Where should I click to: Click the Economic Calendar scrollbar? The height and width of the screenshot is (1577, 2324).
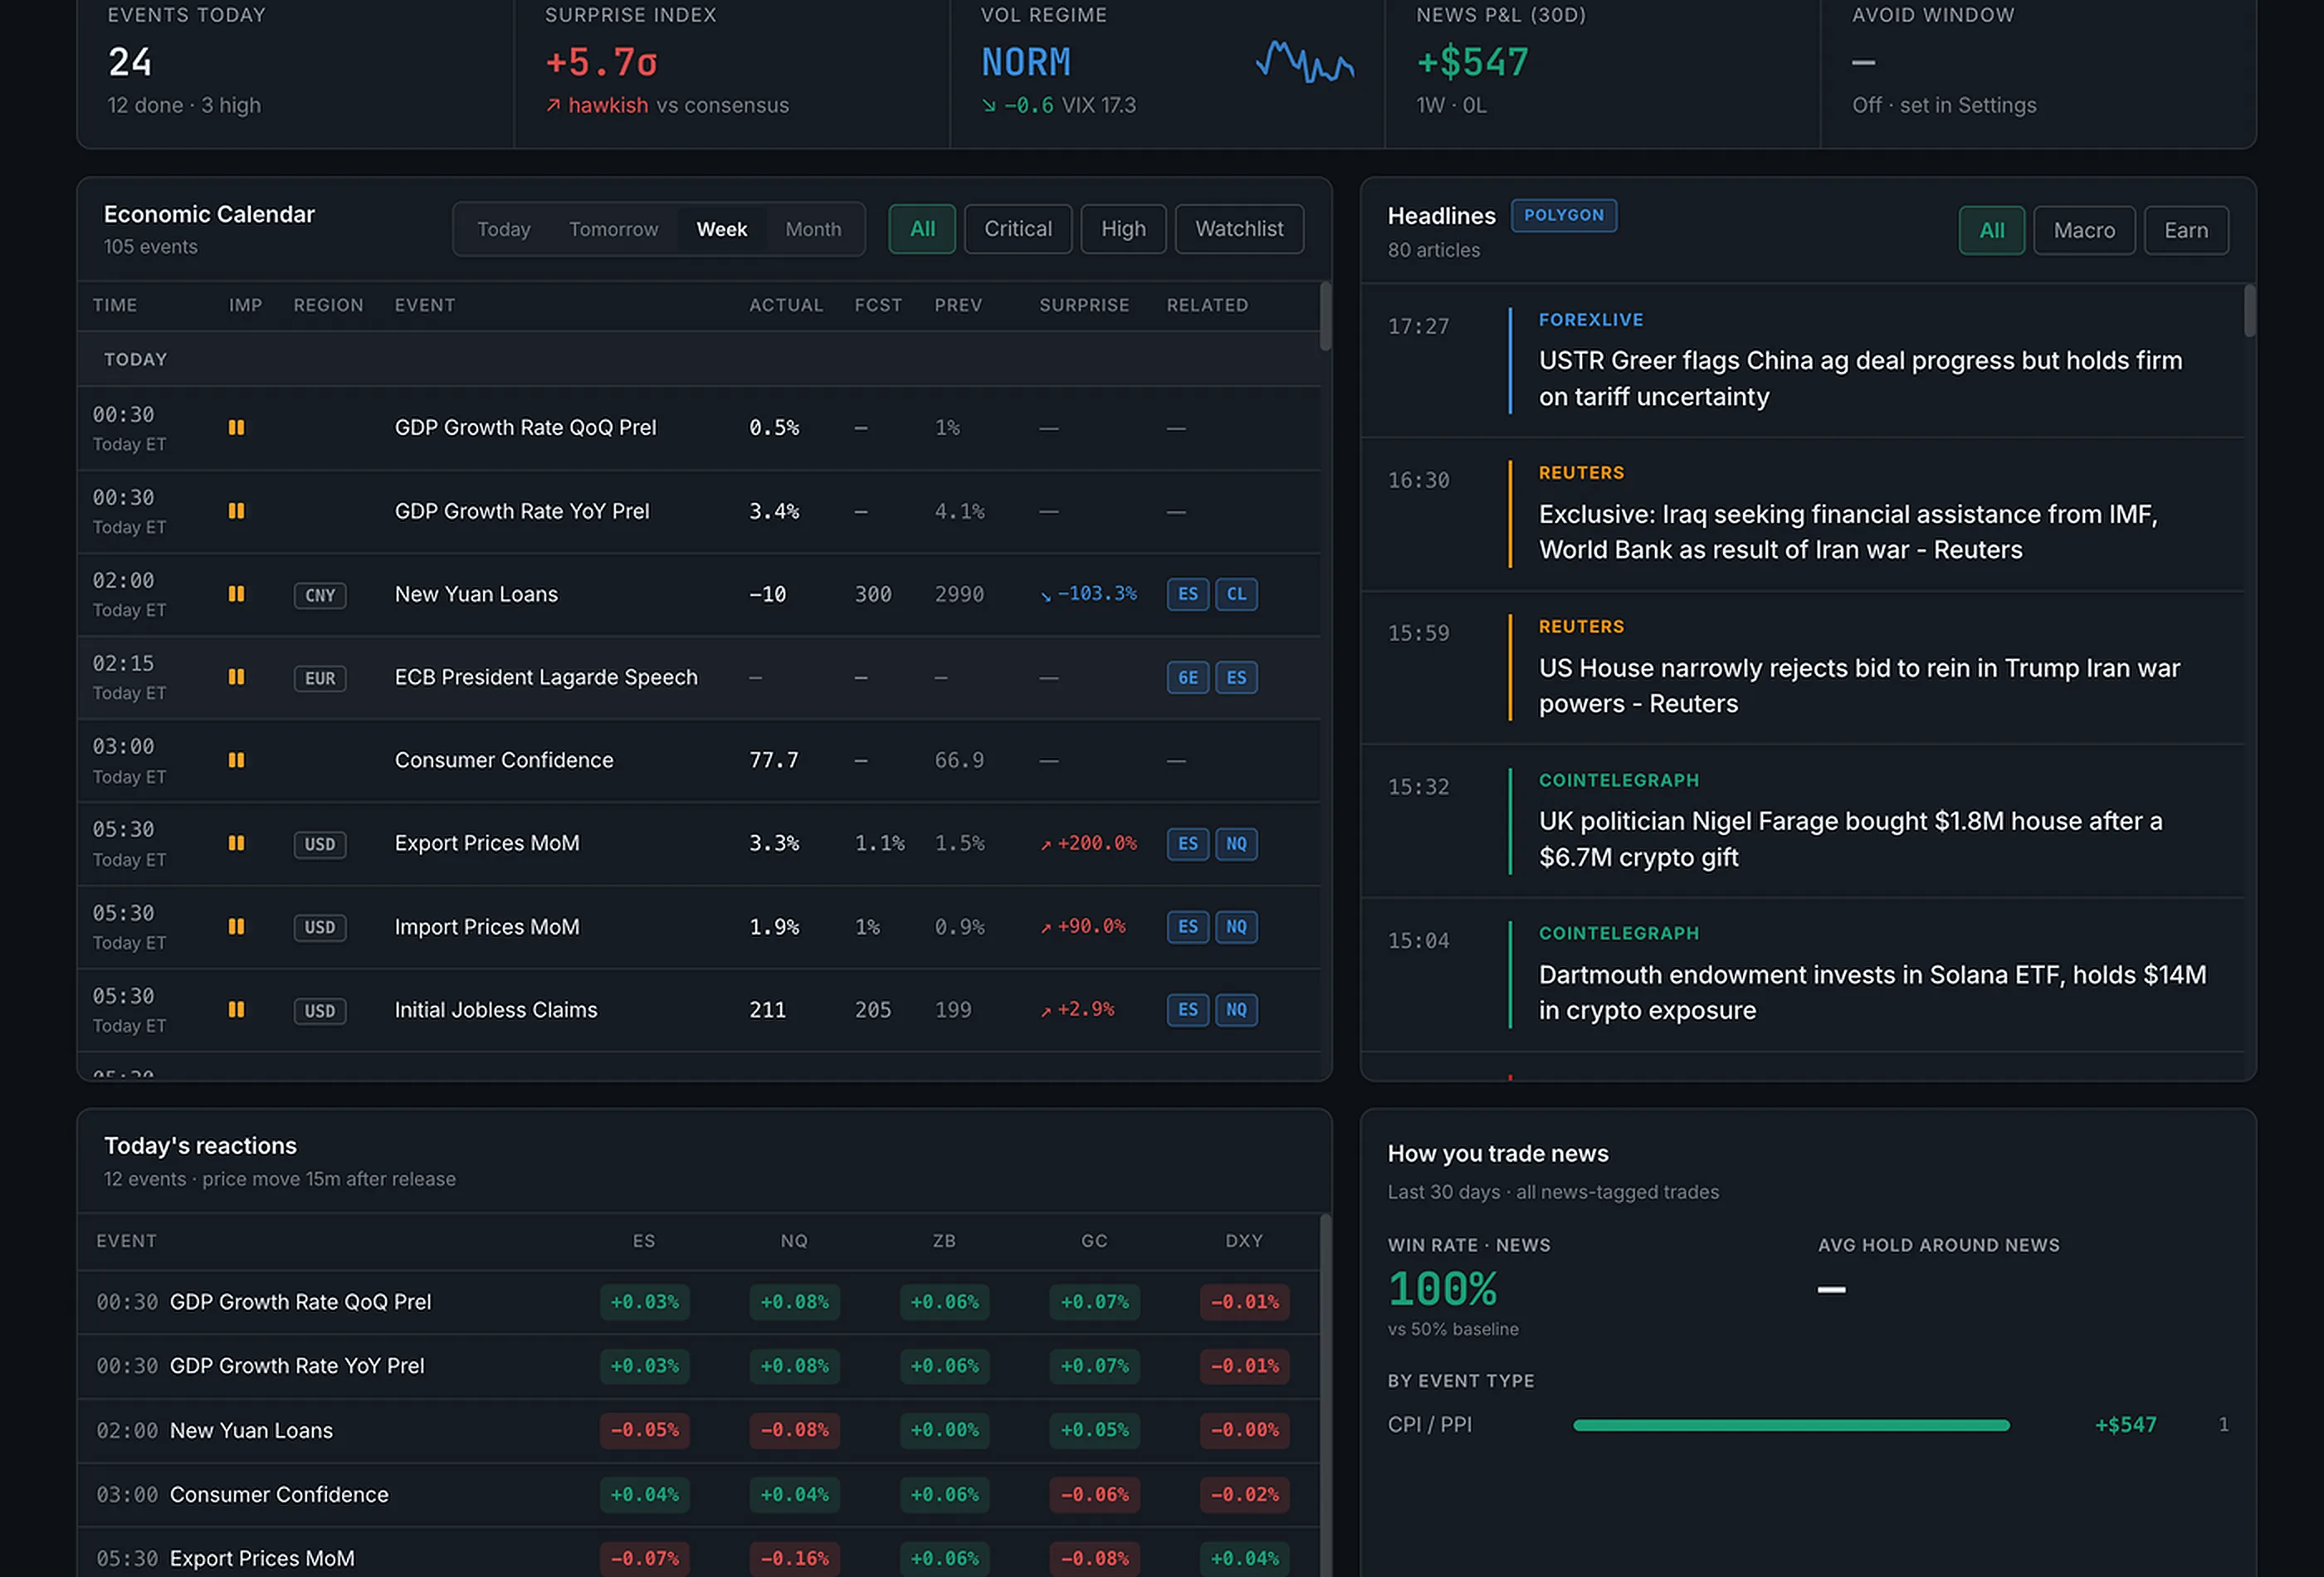tap(1325, 317)
